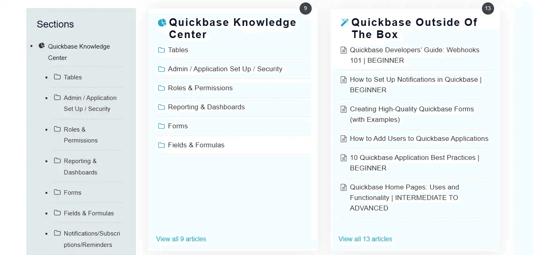Click the badge showing 9 on the Knowledge Center card

306,8
